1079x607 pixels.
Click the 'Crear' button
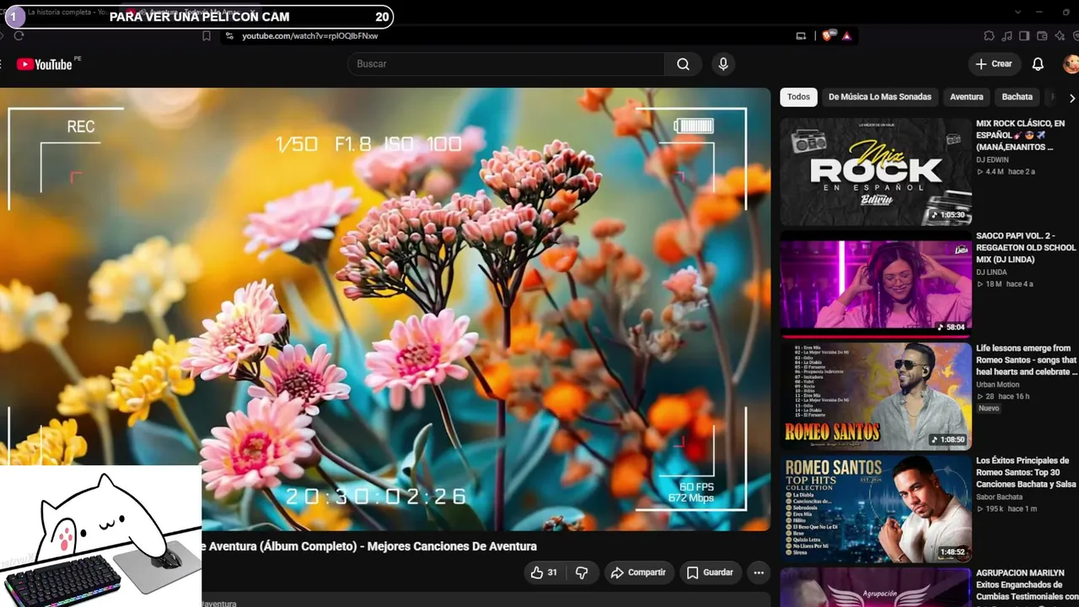coord(994,64)
